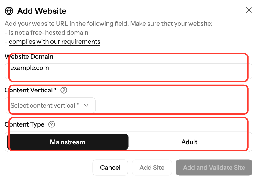Click Add and Validate Site button
The width and height of the screenshot is (257, 182).
[214, 167]
